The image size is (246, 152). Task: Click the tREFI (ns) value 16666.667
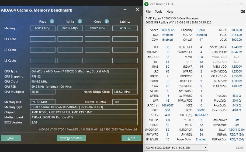[x=201, y=115]
